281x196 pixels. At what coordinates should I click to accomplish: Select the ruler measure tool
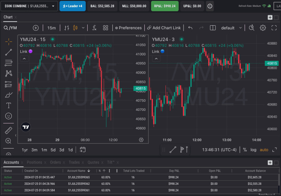point(9,130)
